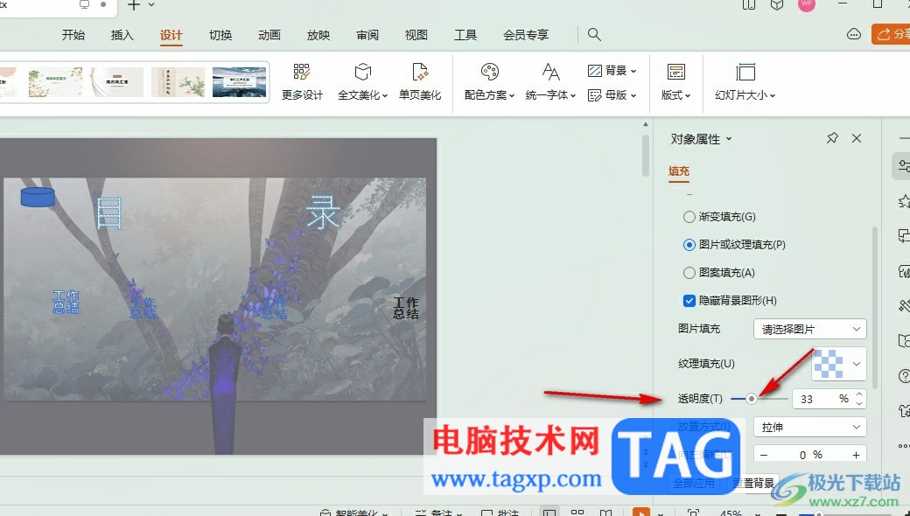The width and height of the screenshot is (910, 516).
Task: Switch to the Fill (填充) panel tab
Action: point(678,171)
